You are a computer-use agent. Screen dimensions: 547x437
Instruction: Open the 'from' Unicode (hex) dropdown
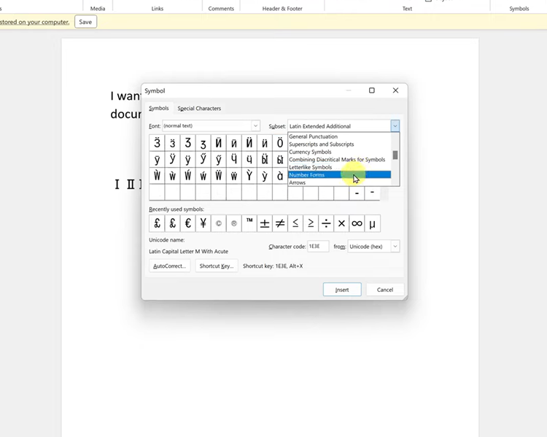[395, 247]
